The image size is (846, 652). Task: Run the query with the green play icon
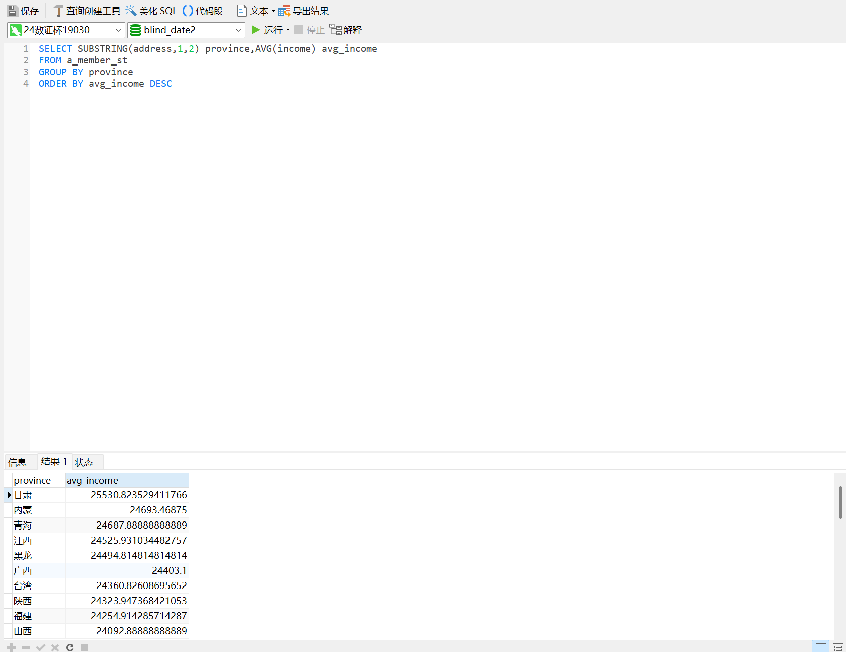(256, 30)
